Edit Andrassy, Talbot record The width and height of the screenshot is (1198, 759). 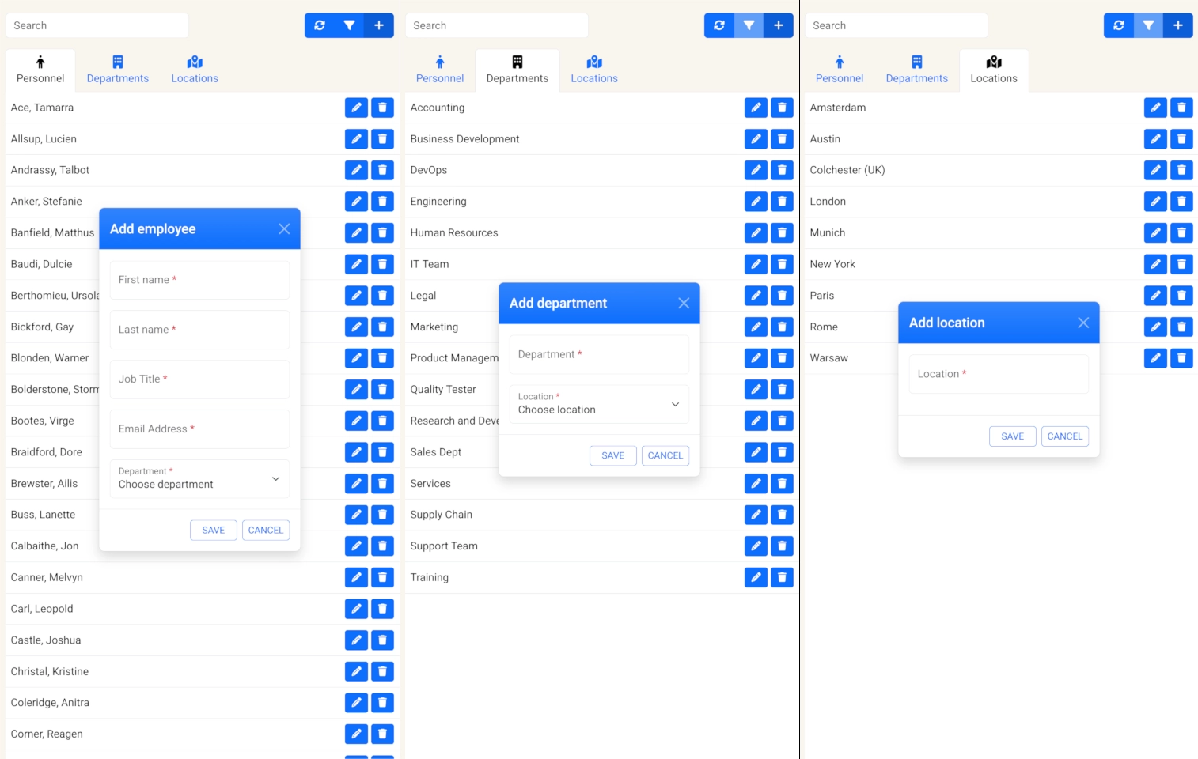[356, 170]
